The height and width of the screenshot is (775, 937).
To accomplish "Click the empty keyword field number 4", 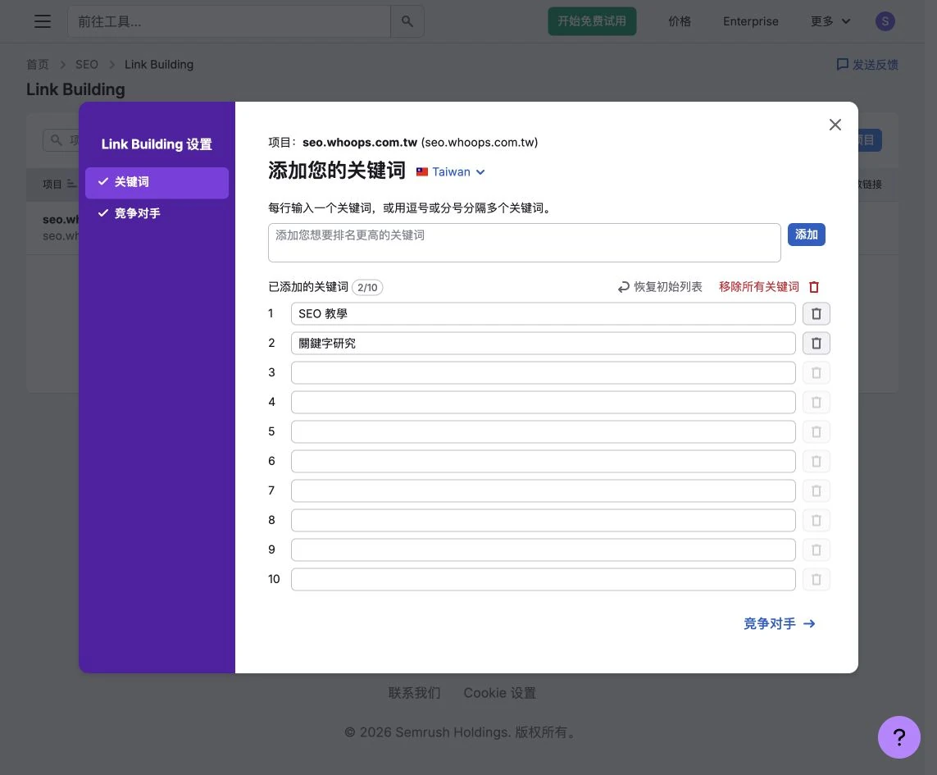I will click(544, 403).
